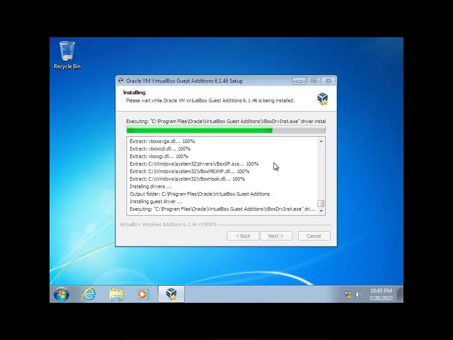
Task: Select the VBoxHook.dll extract log line
Action: click(187, 179)
